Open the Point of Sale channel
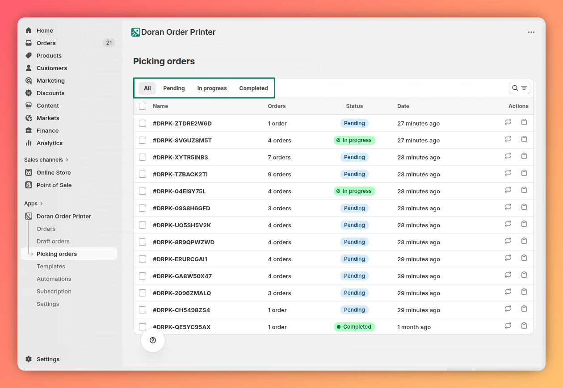 (54, 185)
